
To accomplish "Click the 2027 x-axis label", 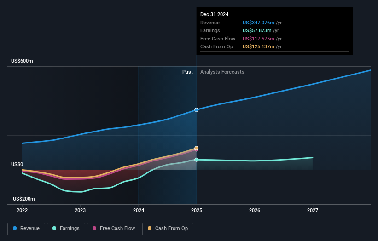I will [313, 211].
